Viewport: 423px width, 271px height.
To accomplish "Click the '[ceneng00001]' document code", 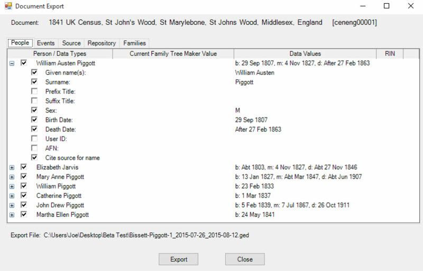I will 354,22.
